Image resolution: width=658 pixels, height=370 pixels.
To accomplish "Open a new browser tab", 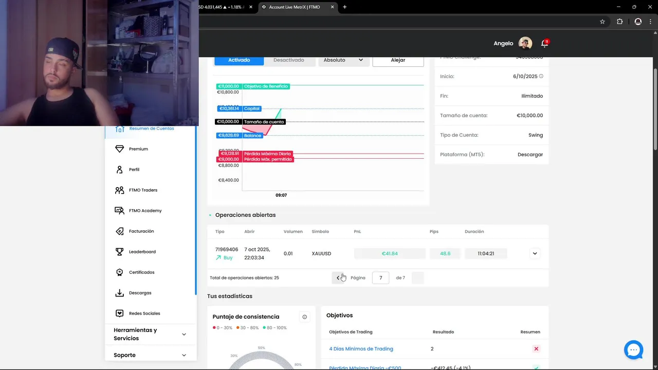I will pyautogui.click(x=344, y=7).
